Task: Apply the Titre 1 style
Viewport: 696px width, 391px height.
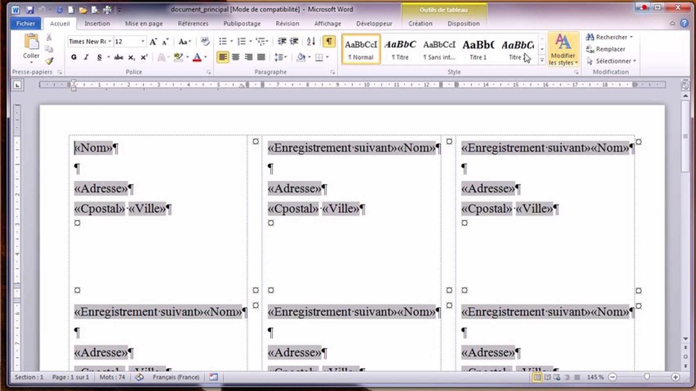Action: pos(478,49)
